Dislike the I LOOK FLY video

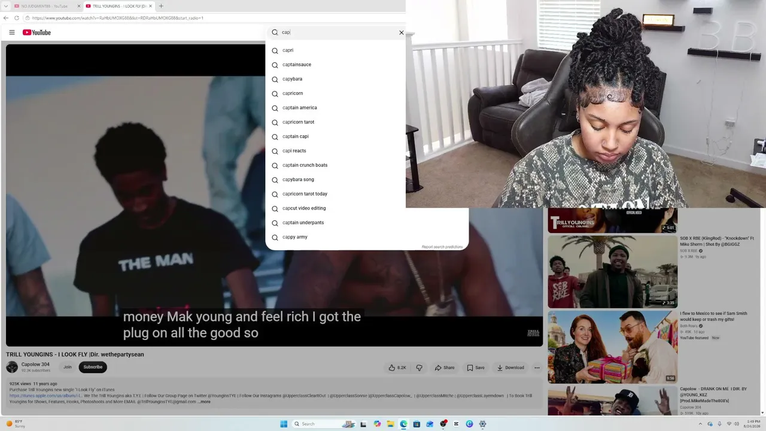point(419,368)
